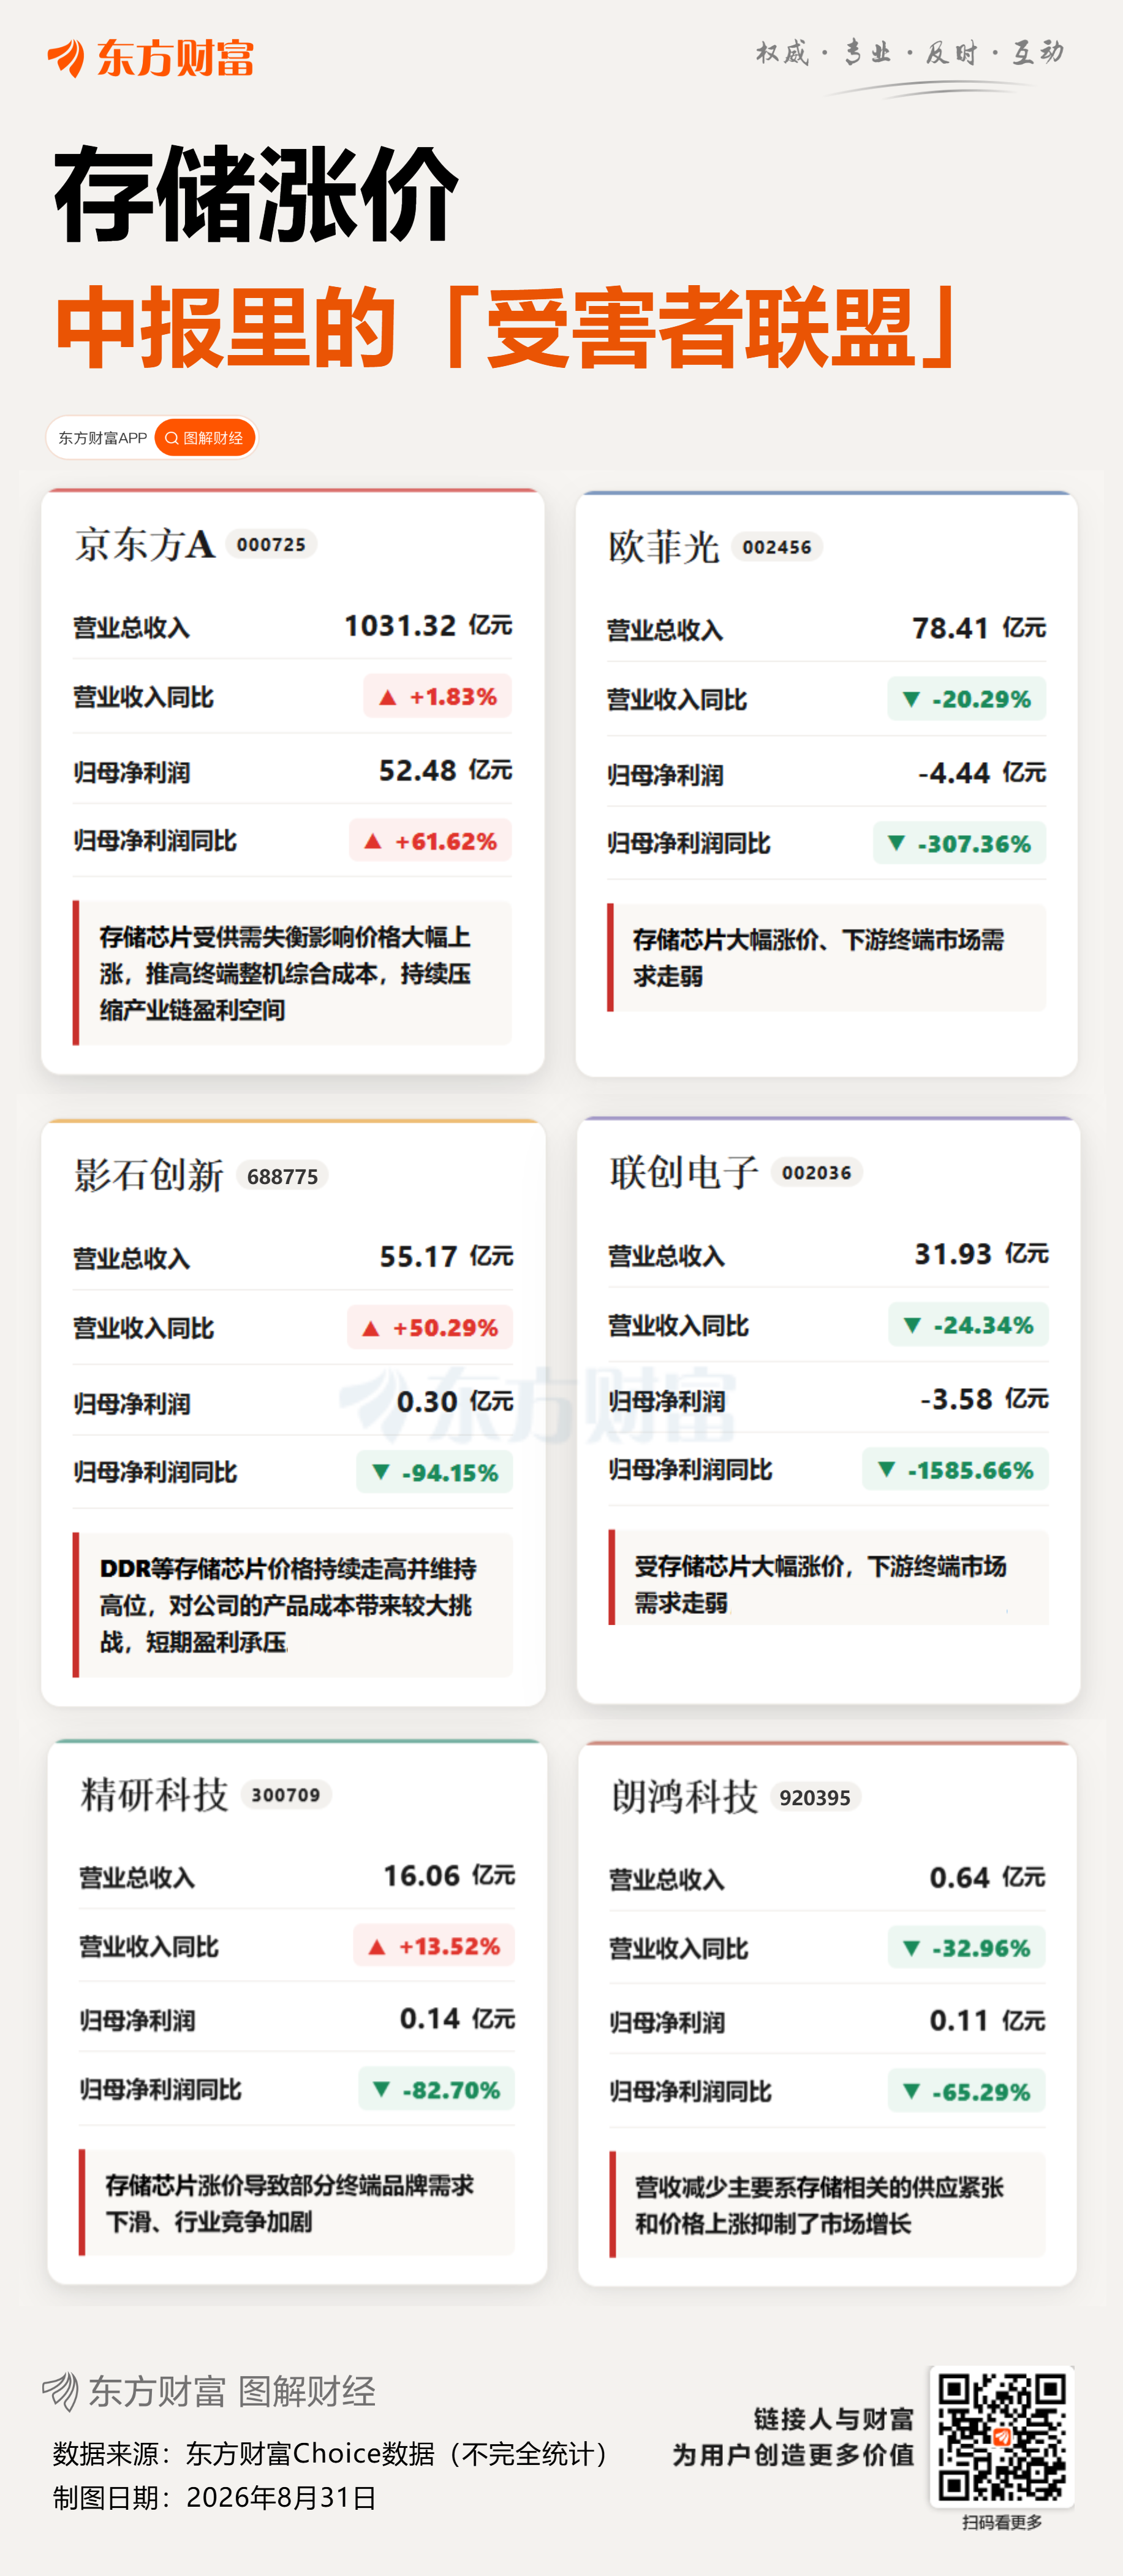Click the 朗鸿科技 code 920395 badge
The image size is (1123, 2576).
pyautogui.click(x=814, y=1798)
